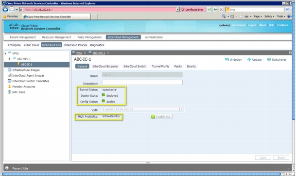Open the InterCloud Switch tab
This screenshot has height=177, width=296.
click(x=135, y=66)
